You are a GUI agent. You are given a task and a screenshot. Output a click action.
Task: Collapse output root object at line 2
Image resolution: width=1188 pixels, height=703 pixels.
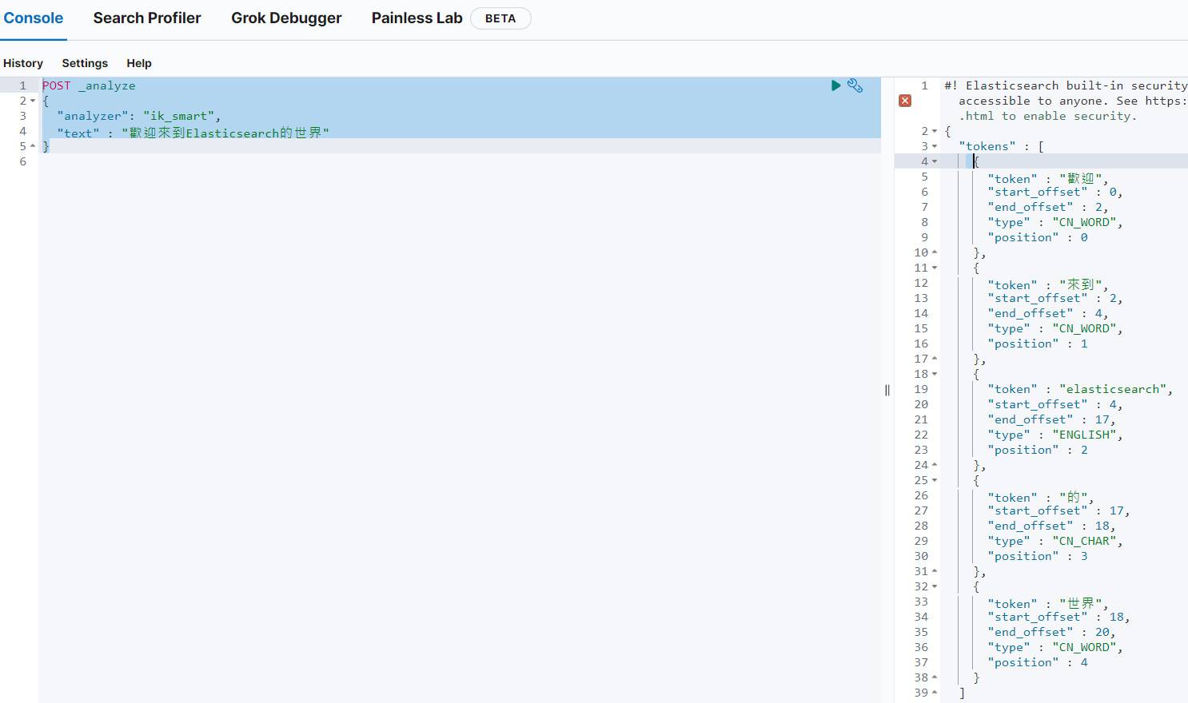tap(935, 132)
